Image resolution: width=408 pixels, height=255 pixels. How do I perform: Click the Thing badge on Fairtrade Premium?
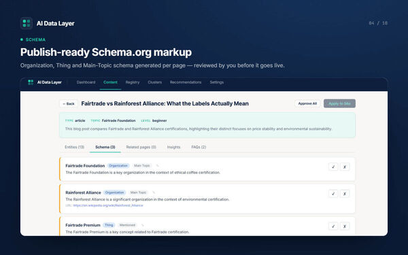(x=109, y=225)
